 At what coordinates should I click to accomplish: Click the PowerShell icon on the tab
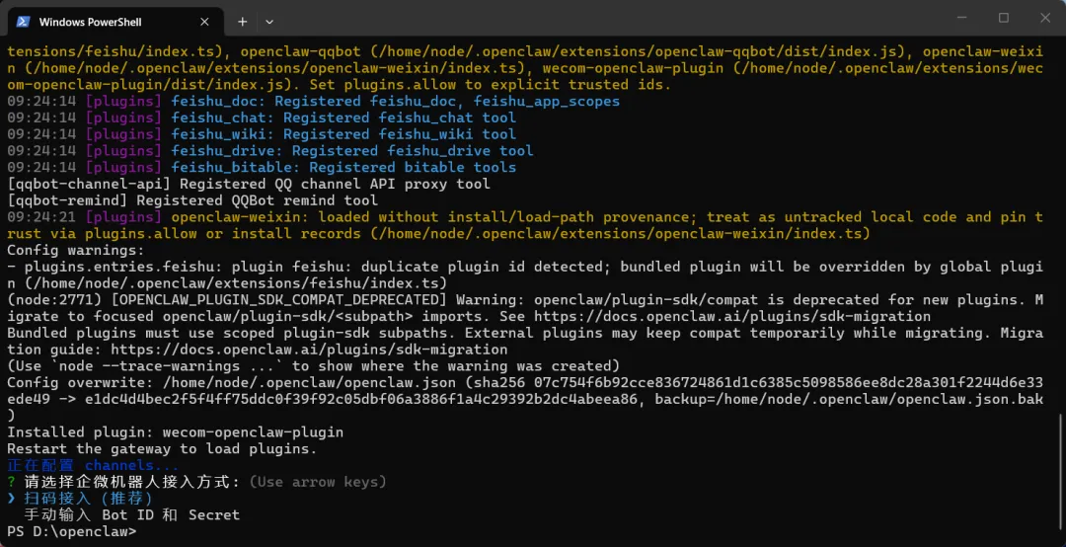22,21
